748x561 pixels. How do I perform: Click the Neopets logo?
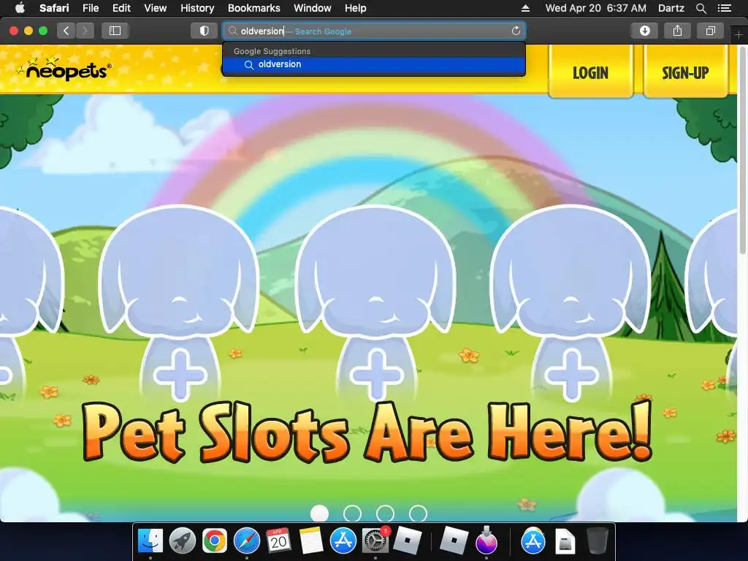coord(64,69)
